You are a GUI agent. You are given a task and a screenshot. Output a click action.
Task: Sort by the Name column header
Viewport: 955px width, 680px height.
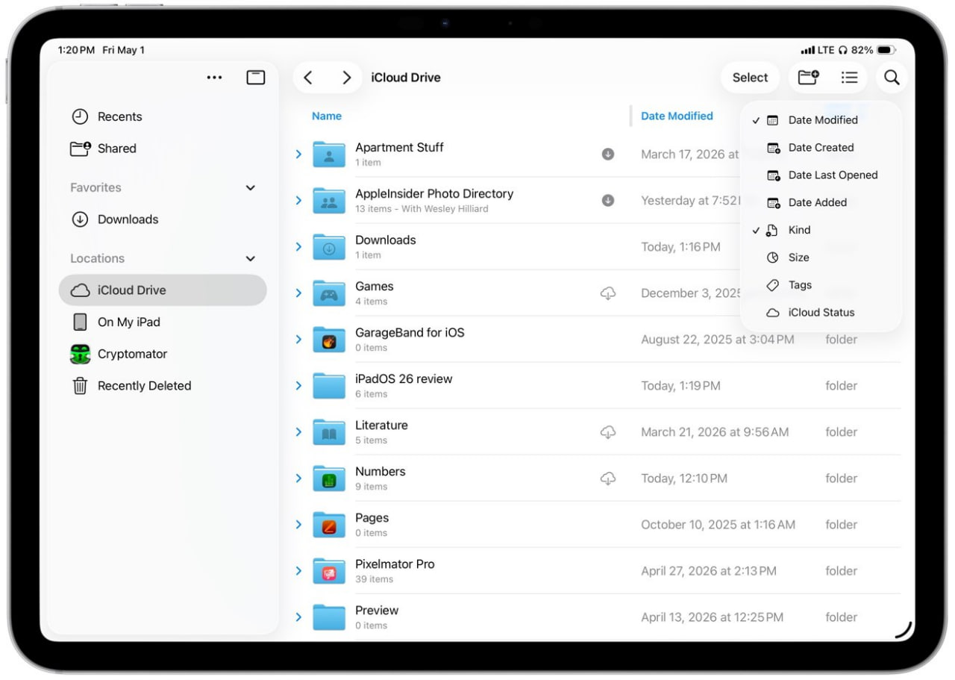(x=327, y=116)
